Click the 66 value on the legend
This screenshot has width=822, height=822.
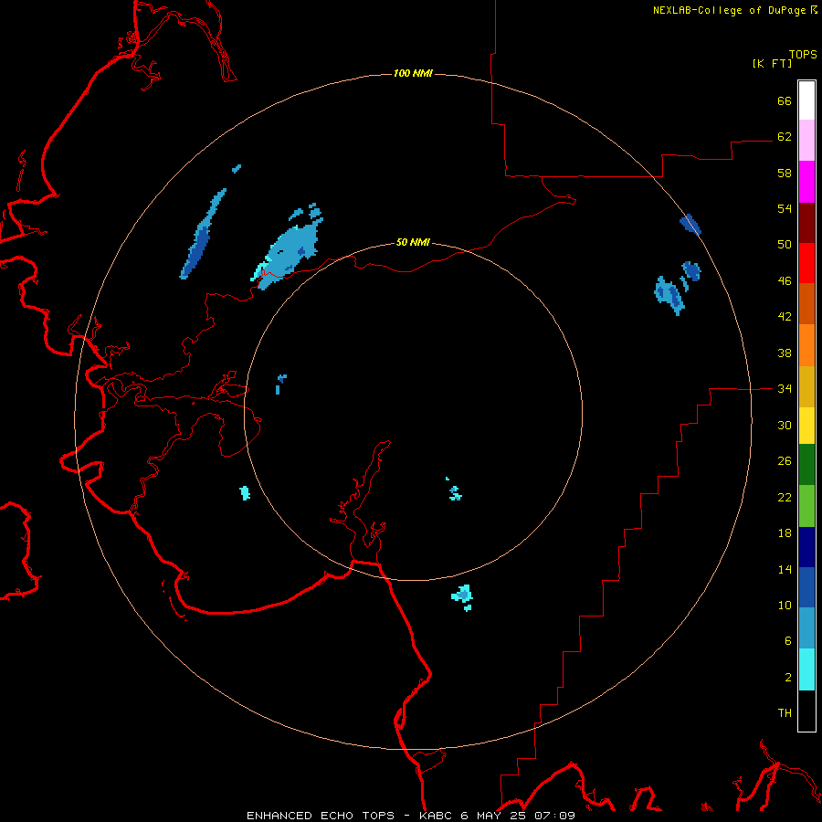tap(785, 100)
